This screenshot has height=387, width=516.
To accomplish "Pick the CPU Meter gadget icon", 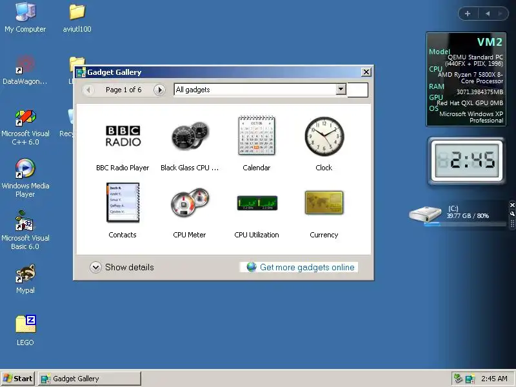I will click(x=190, y=203).
